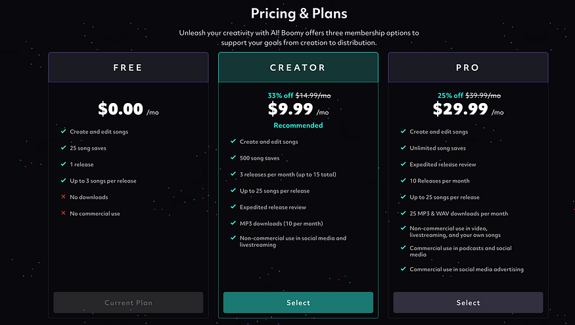Click red X beside No downloads
This screenshot has height=325, width=575.
64,197
